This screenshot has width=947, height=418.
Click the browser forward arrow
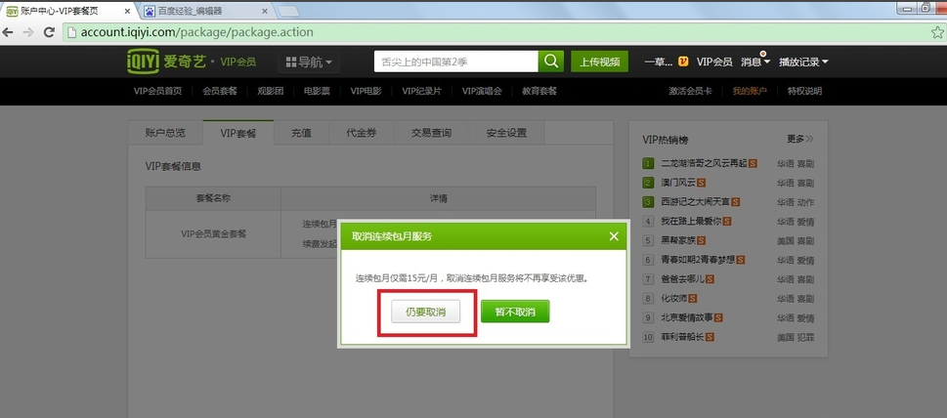point(28,32)
